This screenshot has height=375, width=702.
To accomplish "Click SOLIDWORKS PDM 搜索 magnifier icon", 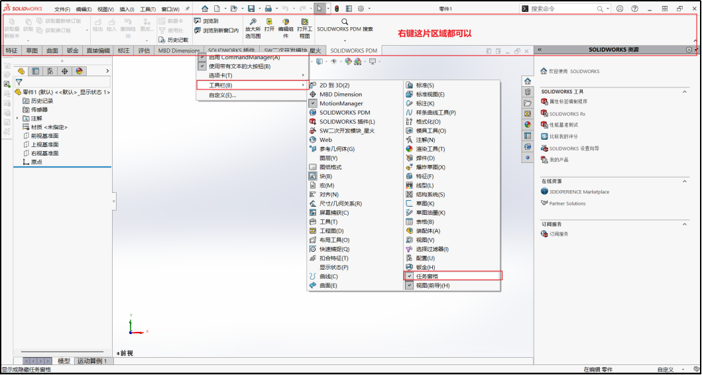I will (344, 21).
